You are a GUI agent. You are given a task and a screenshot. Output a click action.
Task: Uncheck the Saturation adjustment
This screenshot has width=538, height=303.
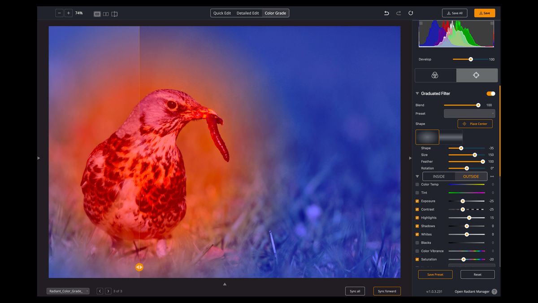(417, 259)
